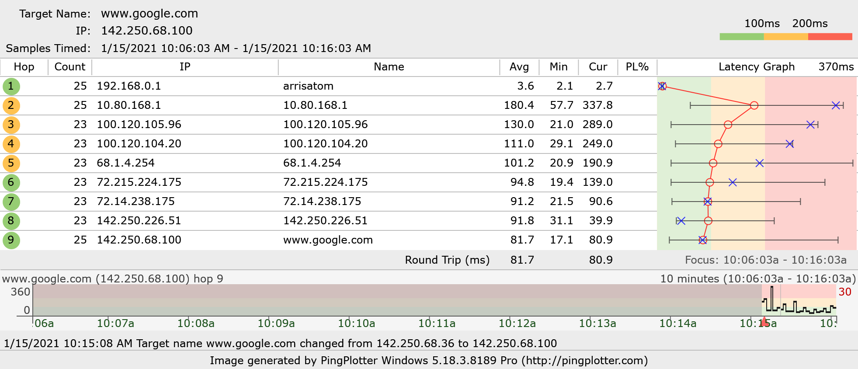Click the orange legend bar below 100ms

(x=786, y=37)
